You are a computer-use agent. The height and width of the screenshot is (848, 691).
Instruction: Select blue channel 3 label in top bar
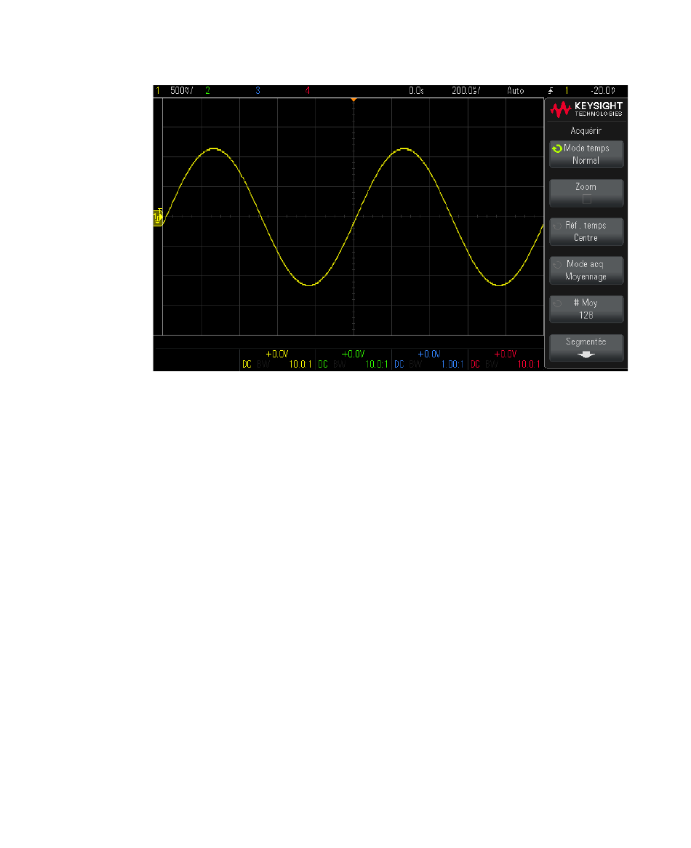tap(257, 91)
